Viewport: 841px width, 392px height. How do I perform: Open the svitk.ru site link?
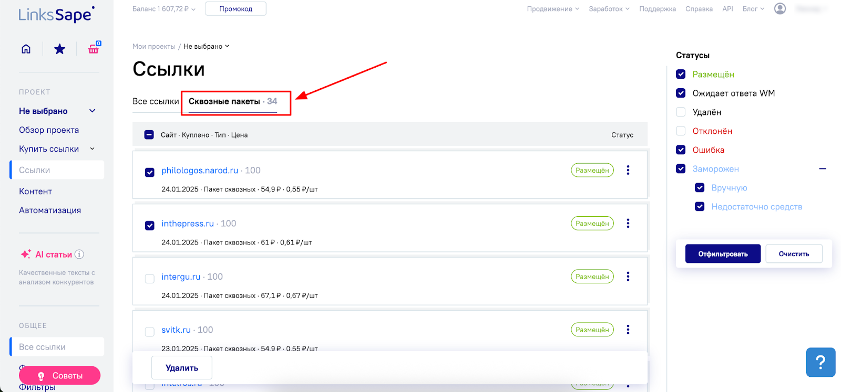(x=176, y=330)
